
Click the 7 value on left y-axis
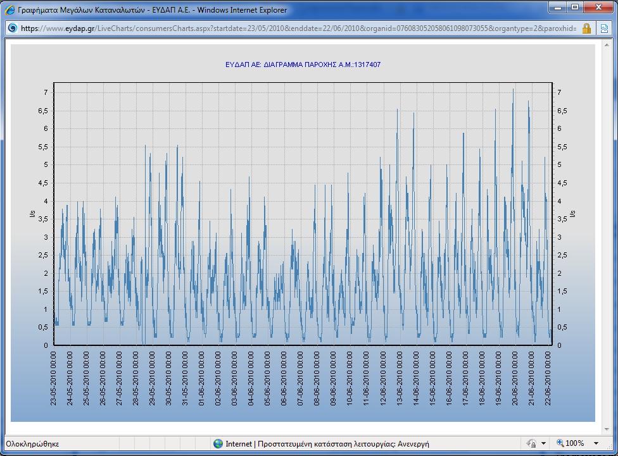coord(46,92)
